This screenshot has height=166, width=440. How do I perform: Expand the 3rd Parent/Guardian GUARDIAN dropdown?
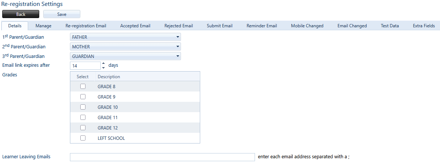click(x=125, y=56)
